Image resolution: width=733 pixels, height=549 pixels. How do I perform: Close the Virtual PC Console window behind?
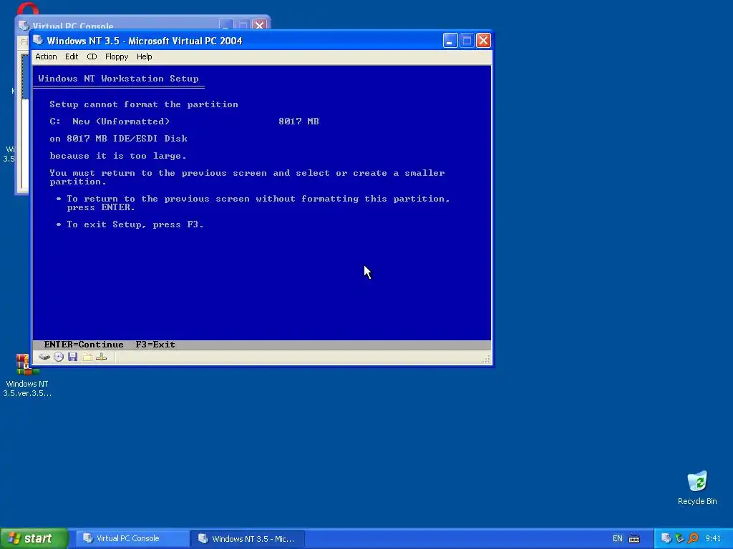[x=259, y=24]
